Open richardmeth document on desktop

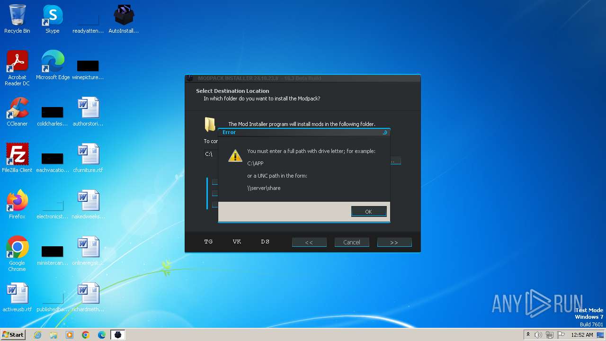coord(88,297)
